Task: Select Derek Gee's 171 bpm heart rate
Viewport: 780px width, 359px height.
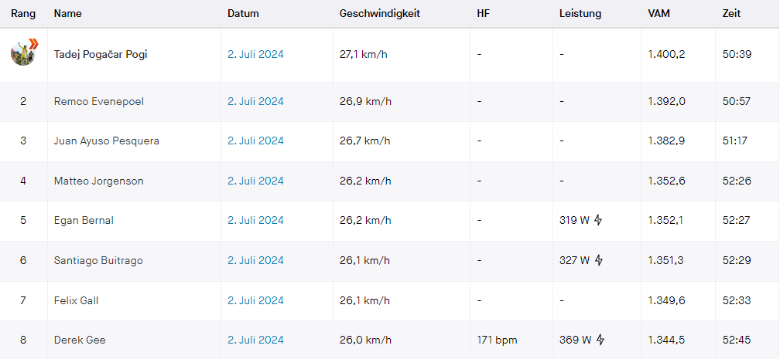Action: pyautogui.click(x=497, y=340)
